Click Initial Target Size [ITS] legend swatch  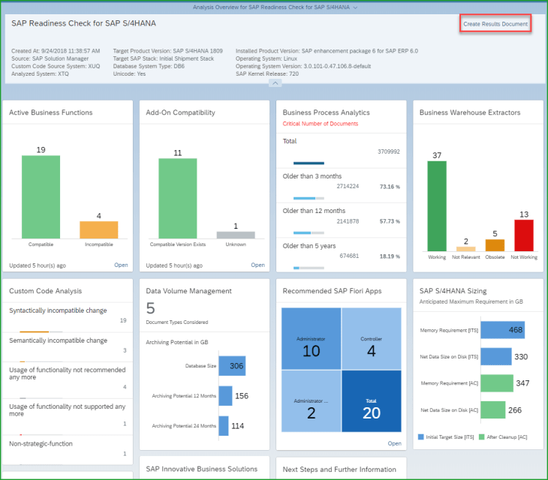(x=421, y=437)
